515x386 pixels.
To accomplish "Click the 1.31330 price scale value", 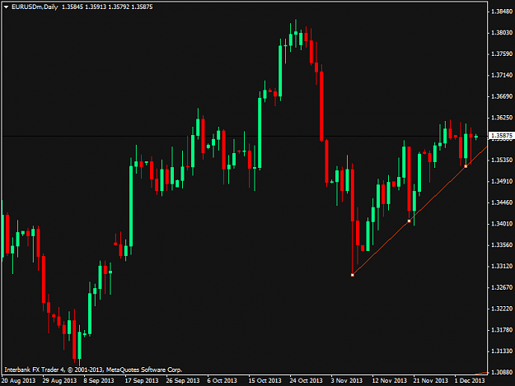I will point(502,351).
